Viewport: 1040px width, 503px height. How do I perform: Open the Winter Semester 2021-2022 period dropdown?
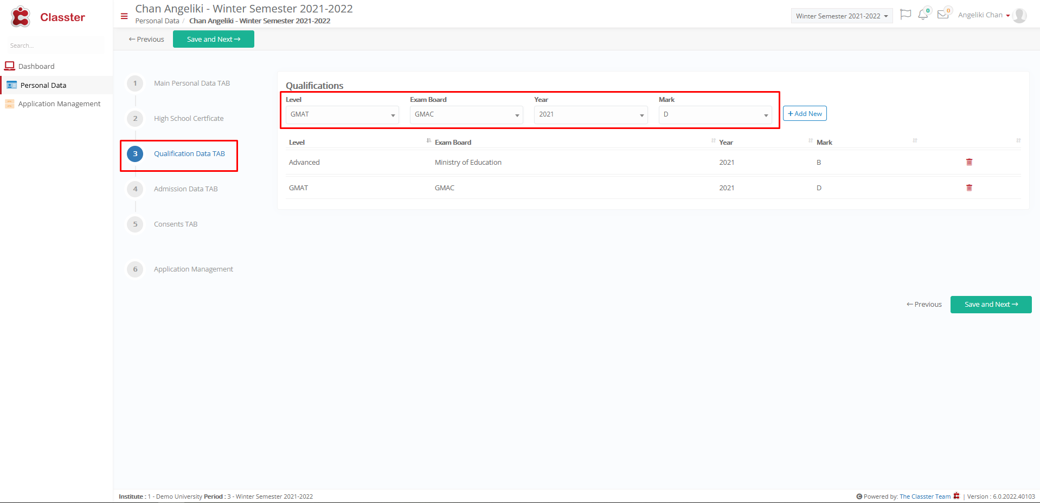(x=842, y=16)
